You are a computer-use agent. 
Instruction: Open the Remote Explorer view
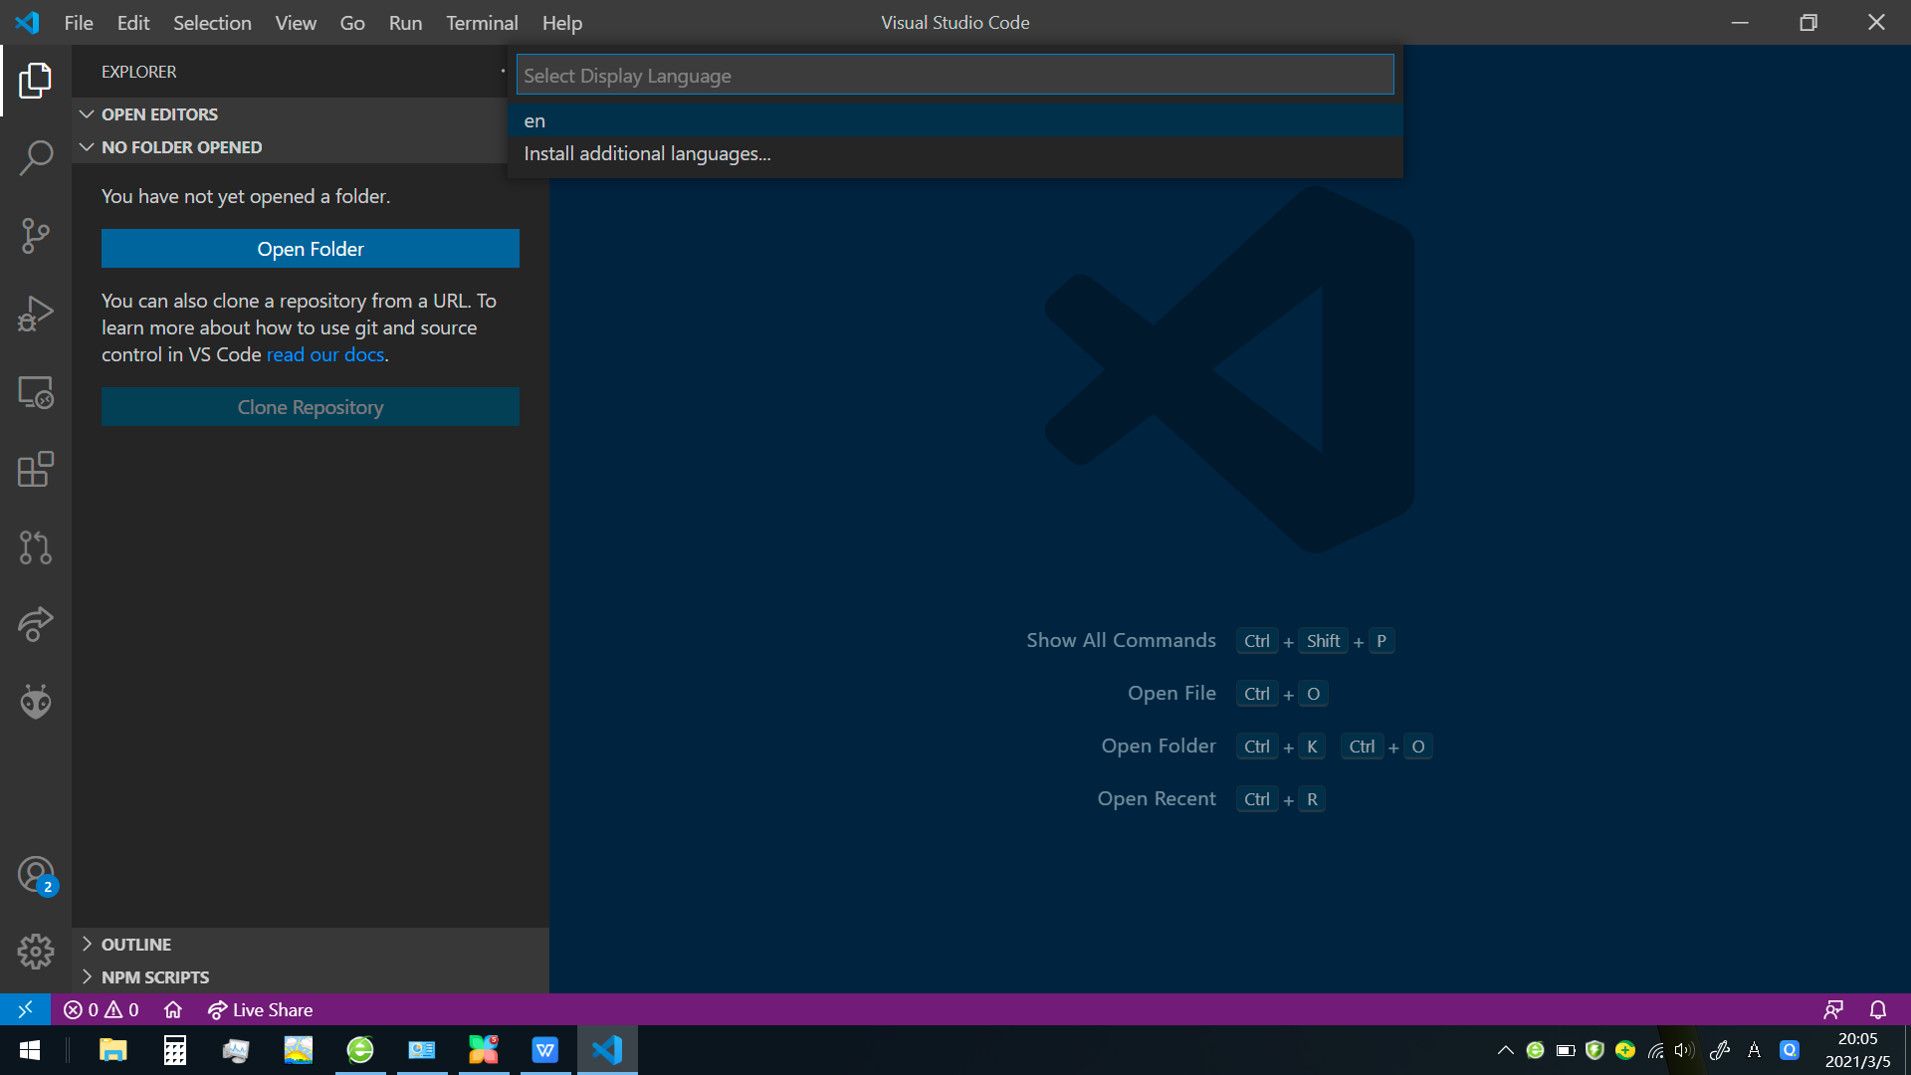pos(36,392)
